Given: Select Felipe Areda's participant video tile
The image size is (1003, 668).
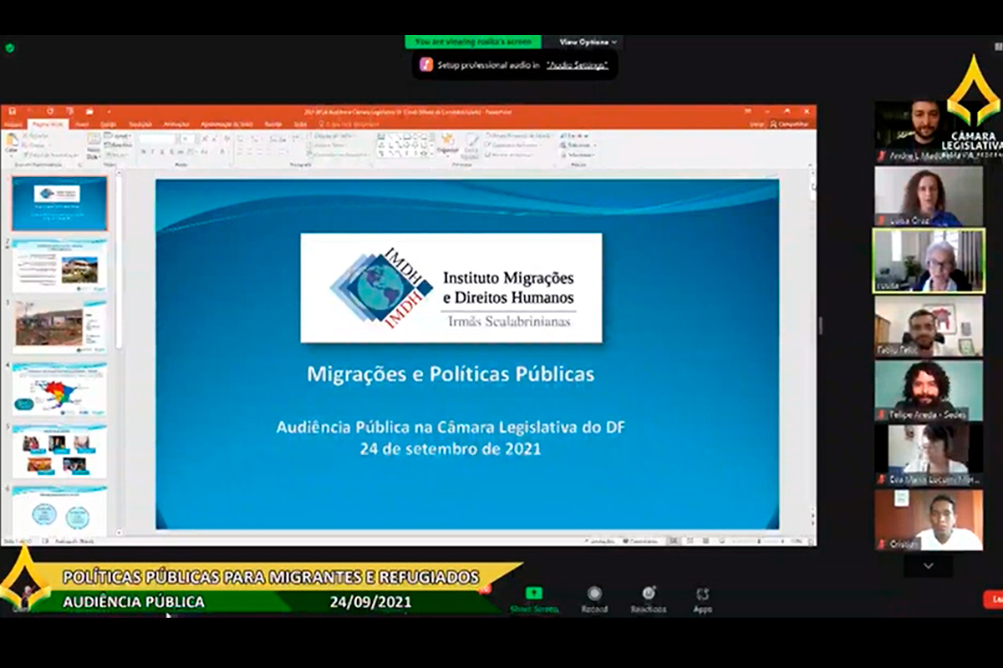Looking at the screenshot, I should (x=929, y=390).
